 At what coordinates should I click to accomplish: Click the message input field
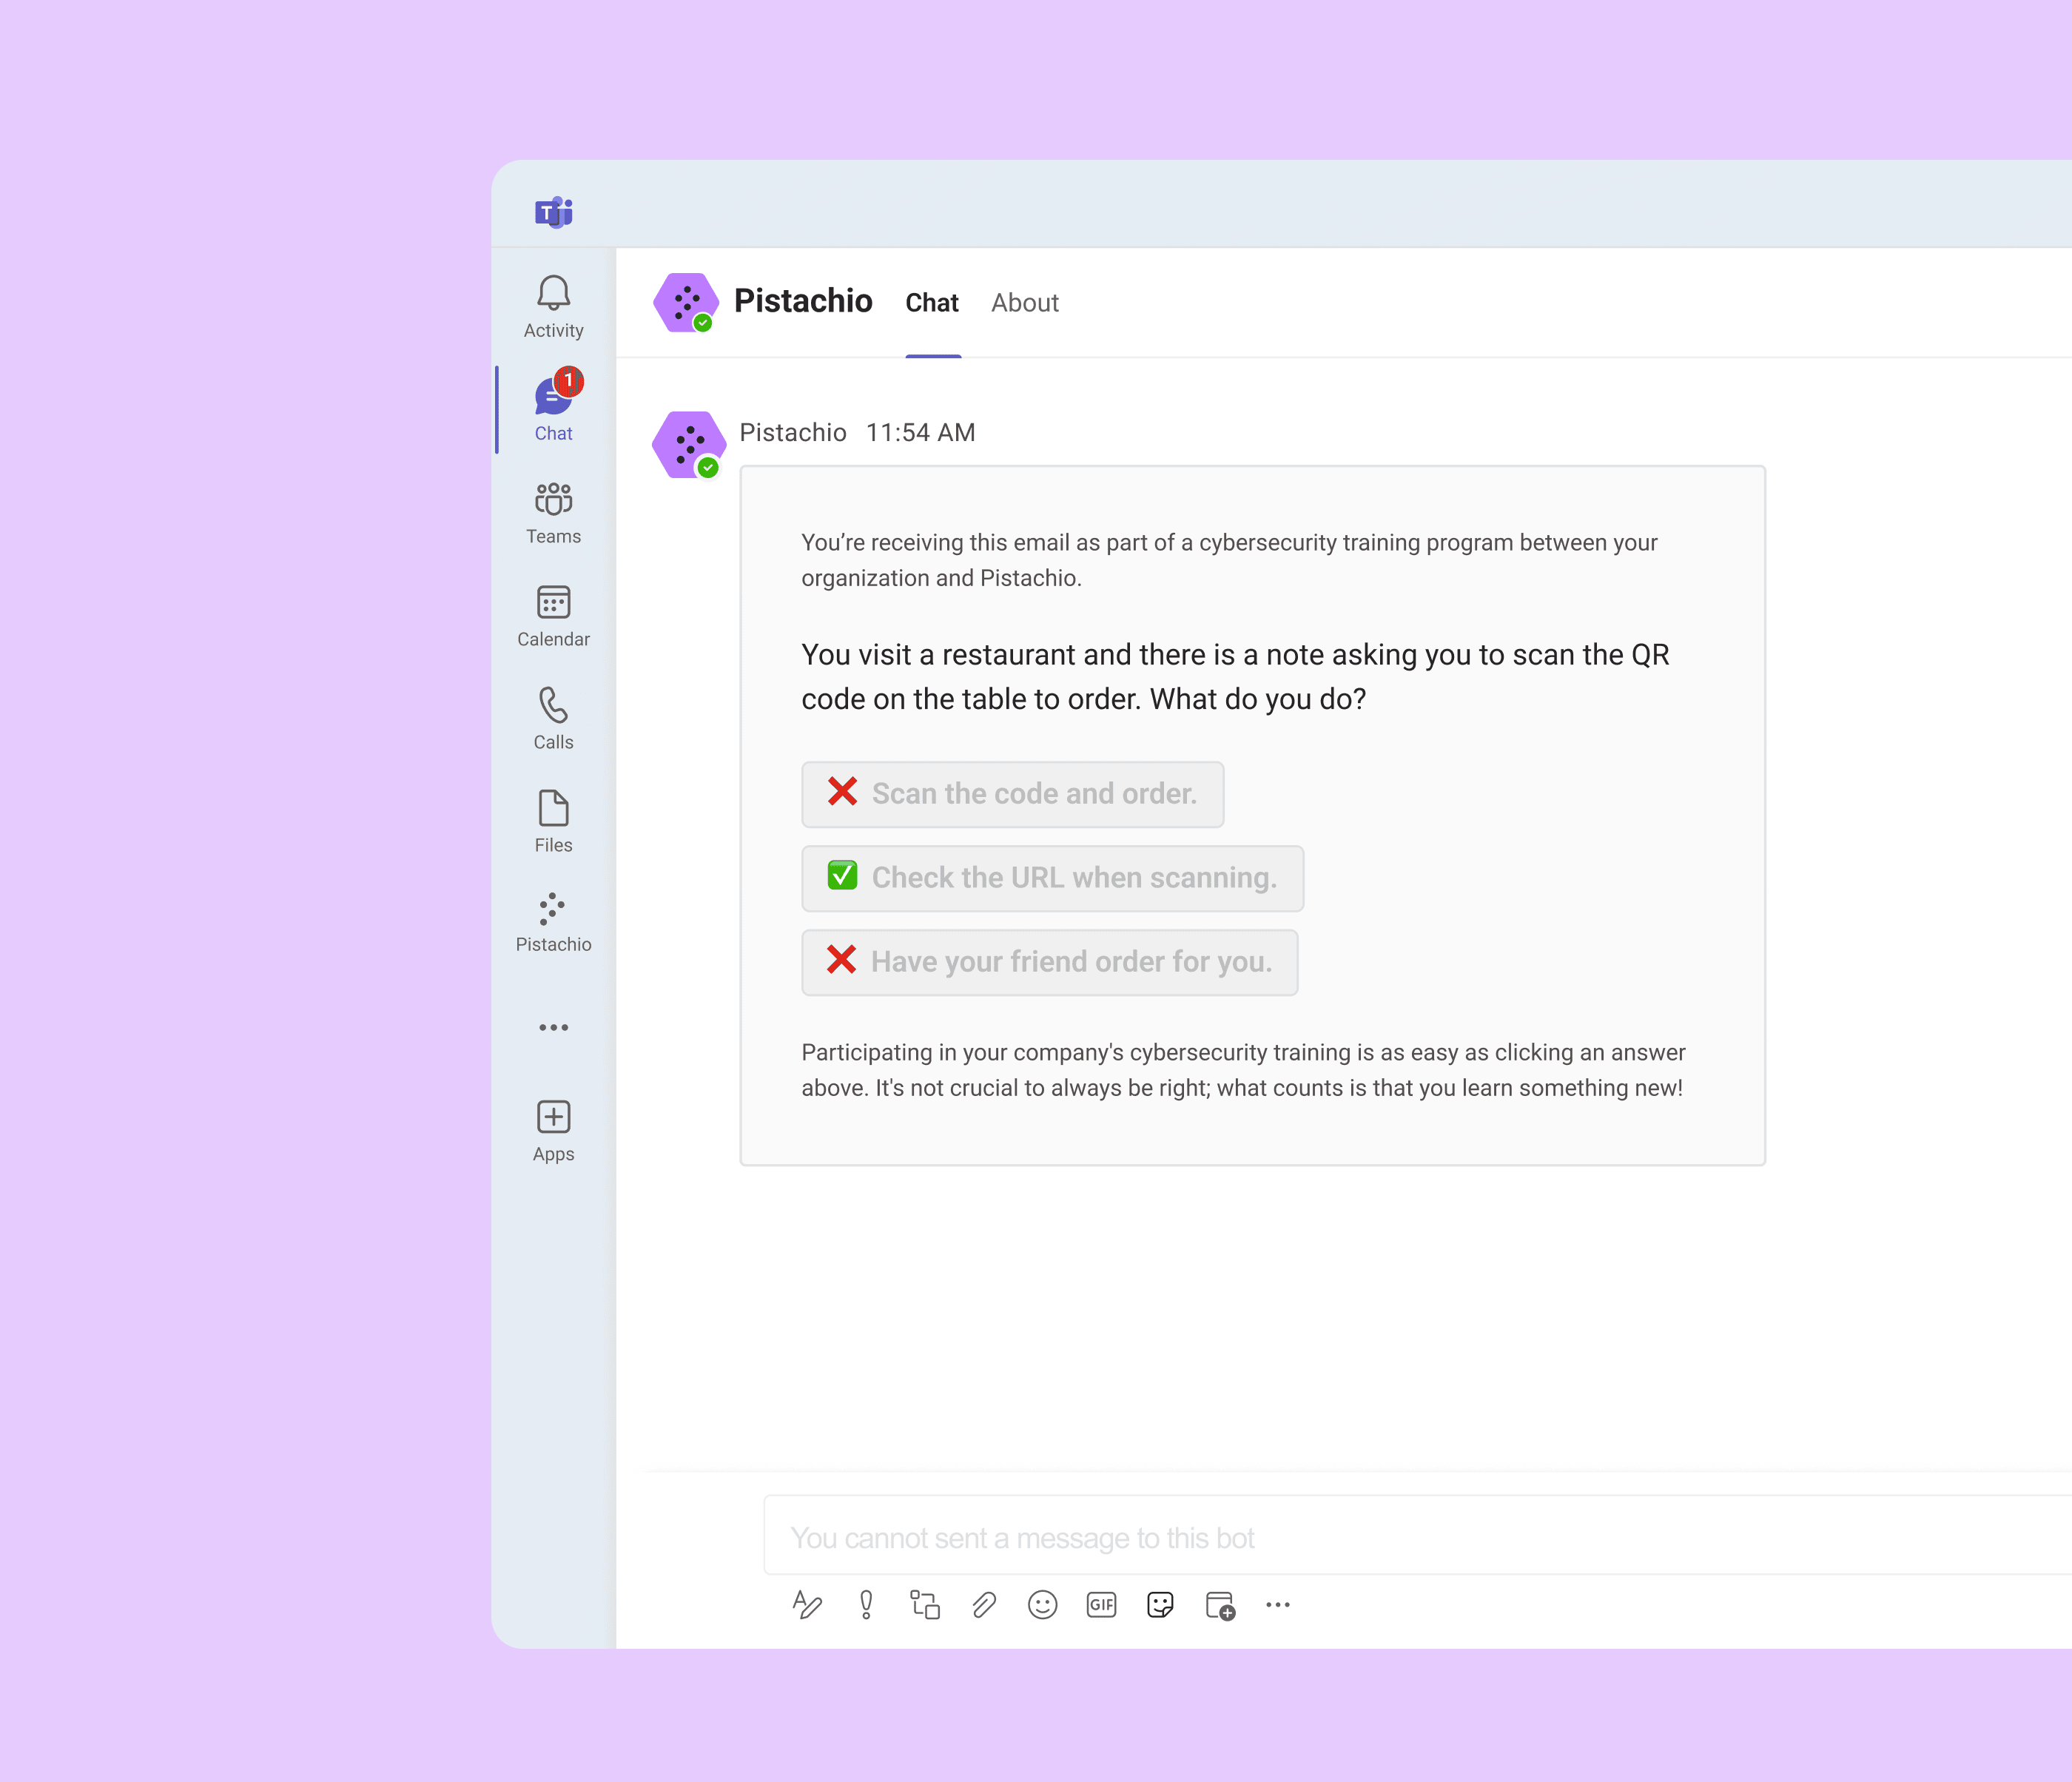tap(1400, 1537)
